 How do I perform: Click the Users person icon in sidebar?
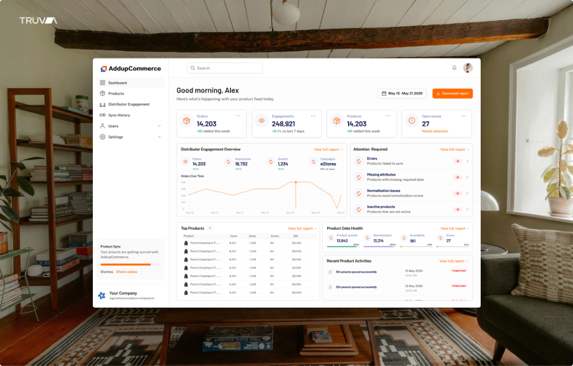point(102,126)
